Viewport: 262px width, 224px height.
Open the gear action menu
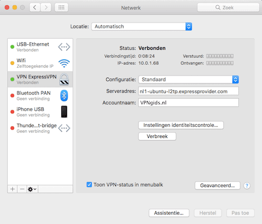32,189
